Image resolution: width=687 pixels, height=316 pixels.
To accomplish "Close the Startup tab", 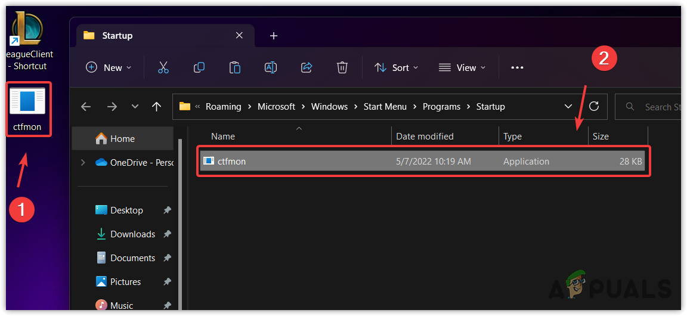I will [x=239, y=36].
